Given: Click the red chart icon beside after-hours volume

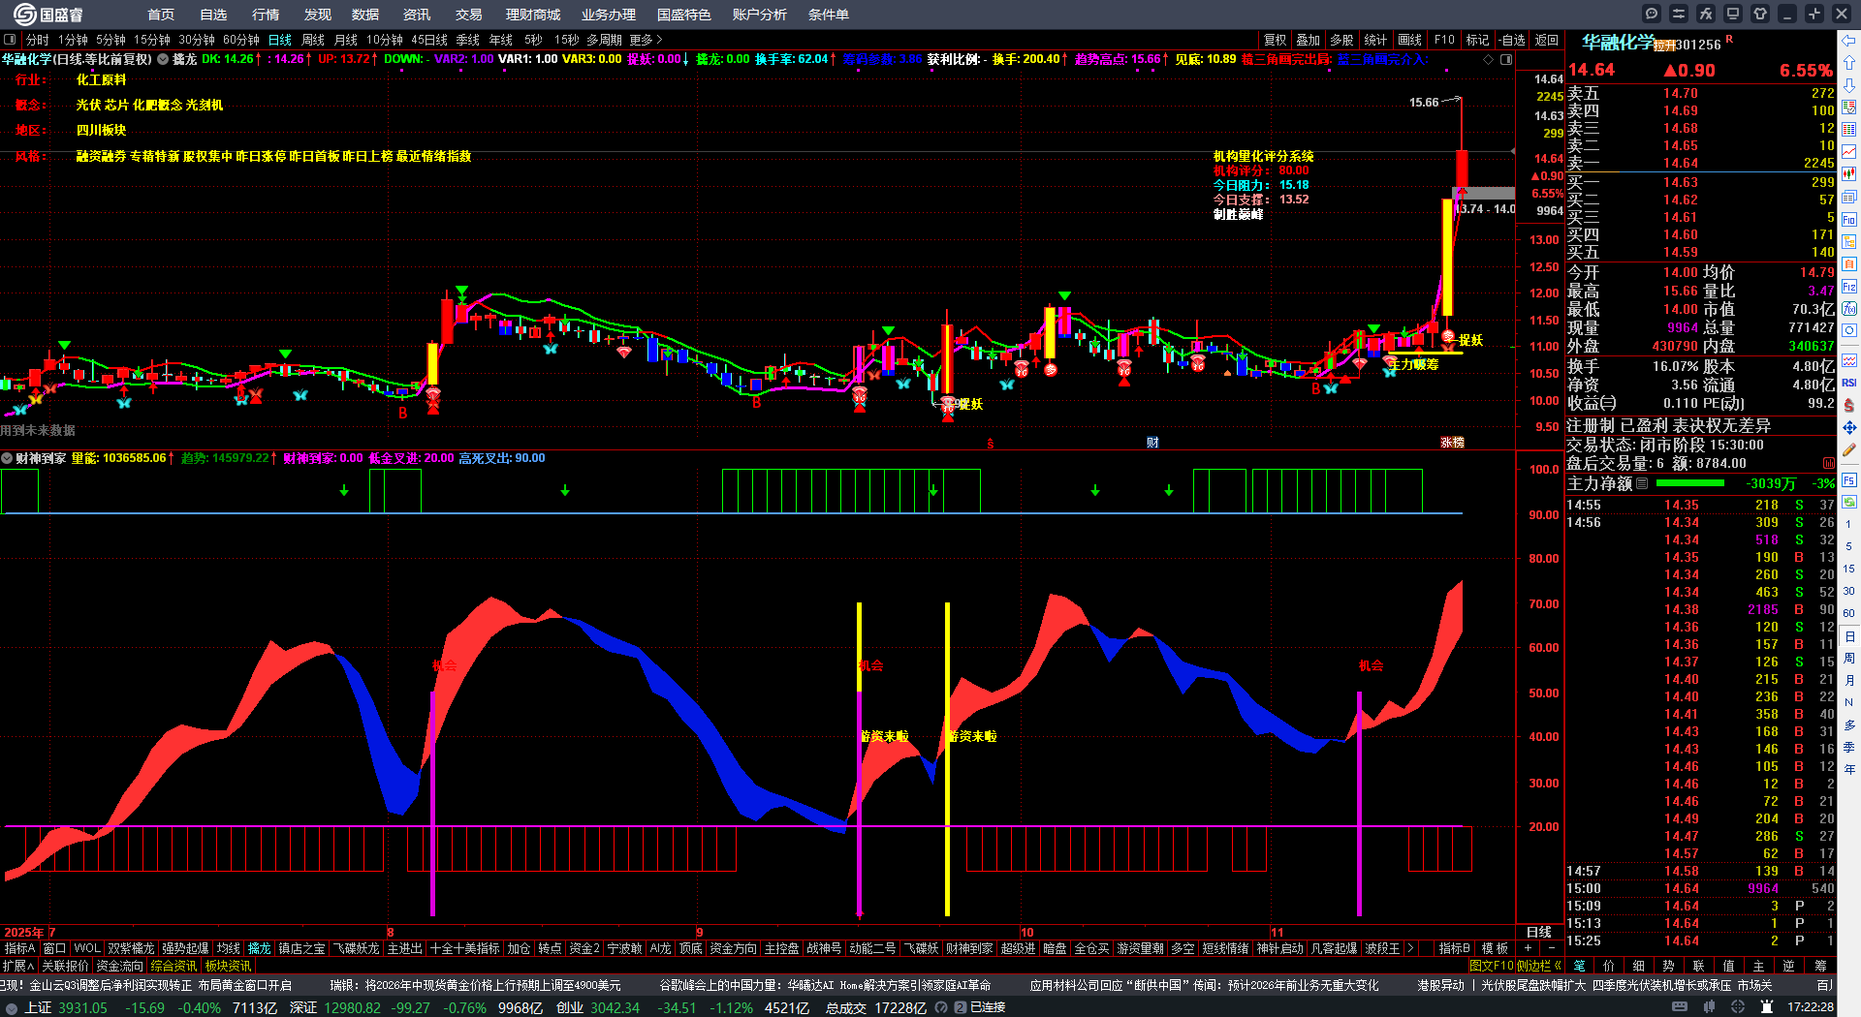Looking at the screenshot, I should [x=1829, y=463].
